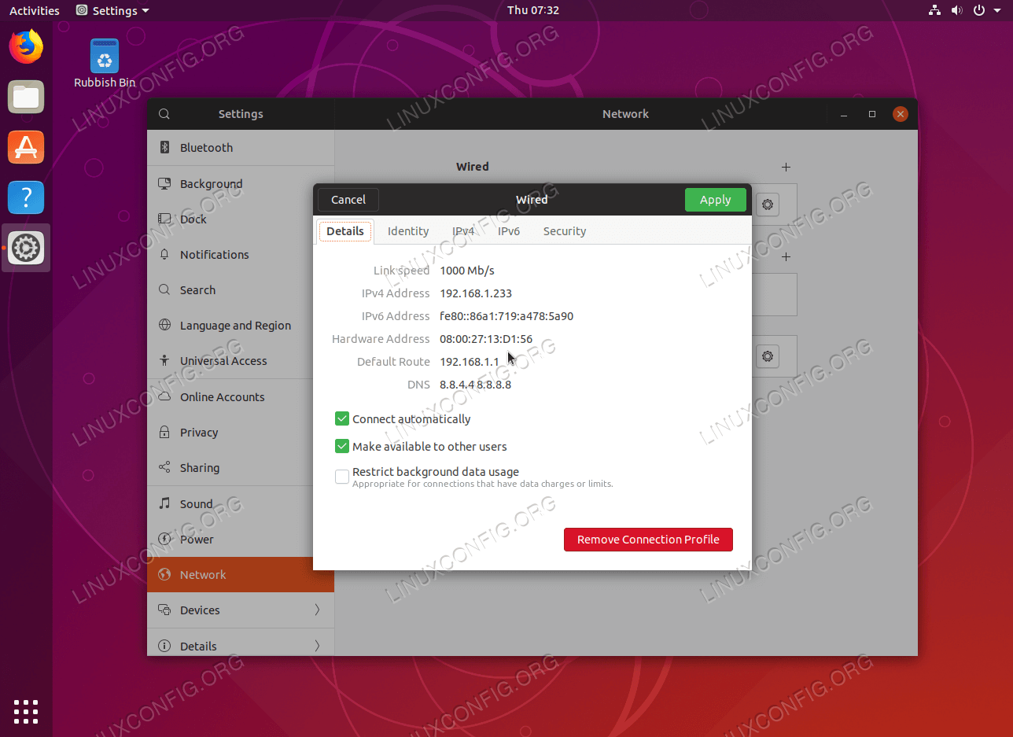Click hardware address 08:00:27:13:D1:56
The width and height of the screenshot is (1013, 737).
(486, 339)
